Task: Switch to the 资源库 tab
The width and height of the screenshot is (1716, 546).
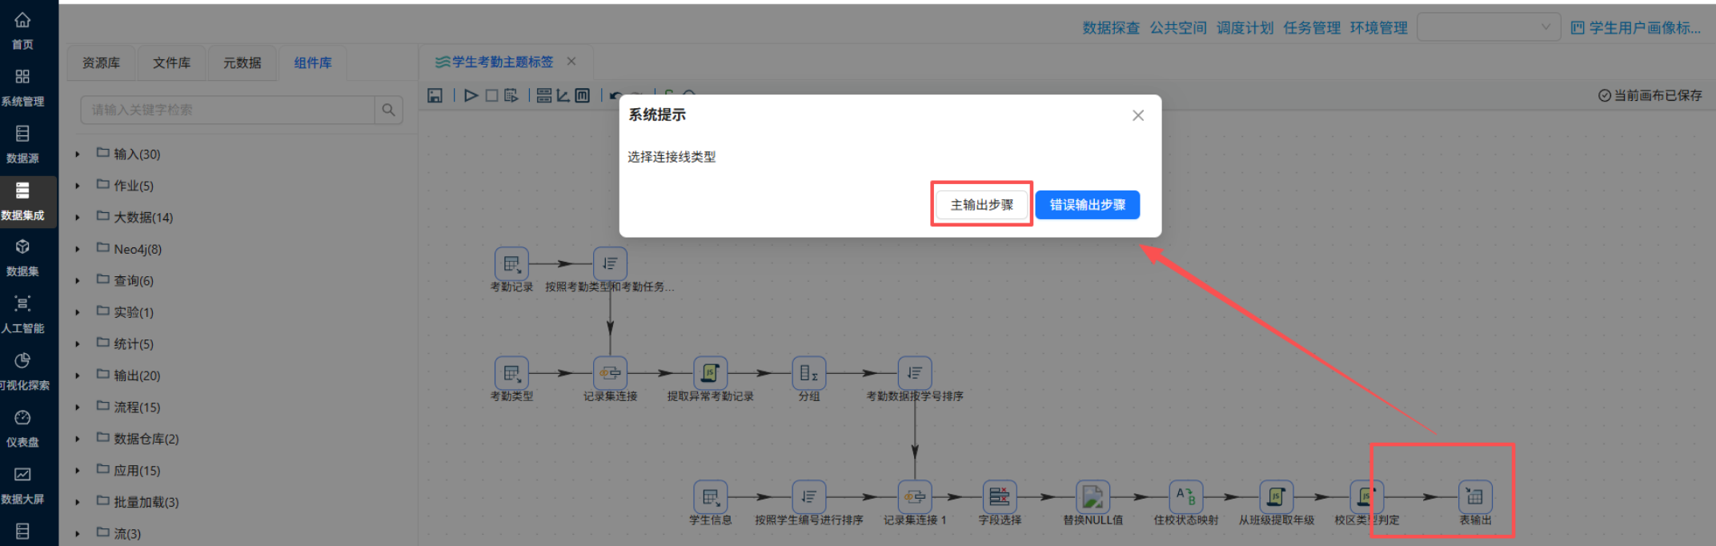Action: tap(101, 62)
